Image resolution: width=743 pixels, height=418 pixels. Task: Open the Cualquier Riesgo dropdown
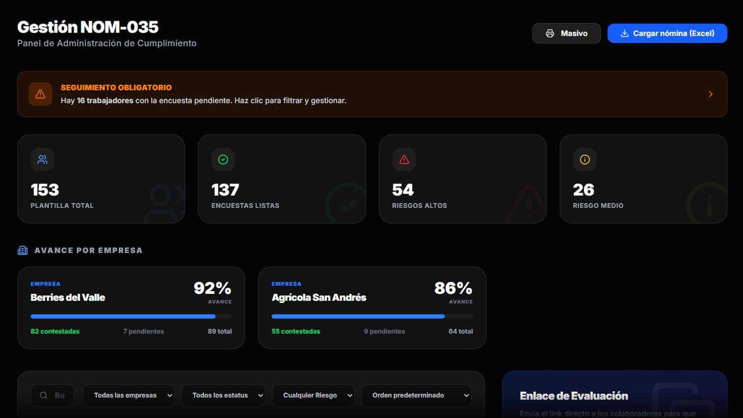(314, 395)
